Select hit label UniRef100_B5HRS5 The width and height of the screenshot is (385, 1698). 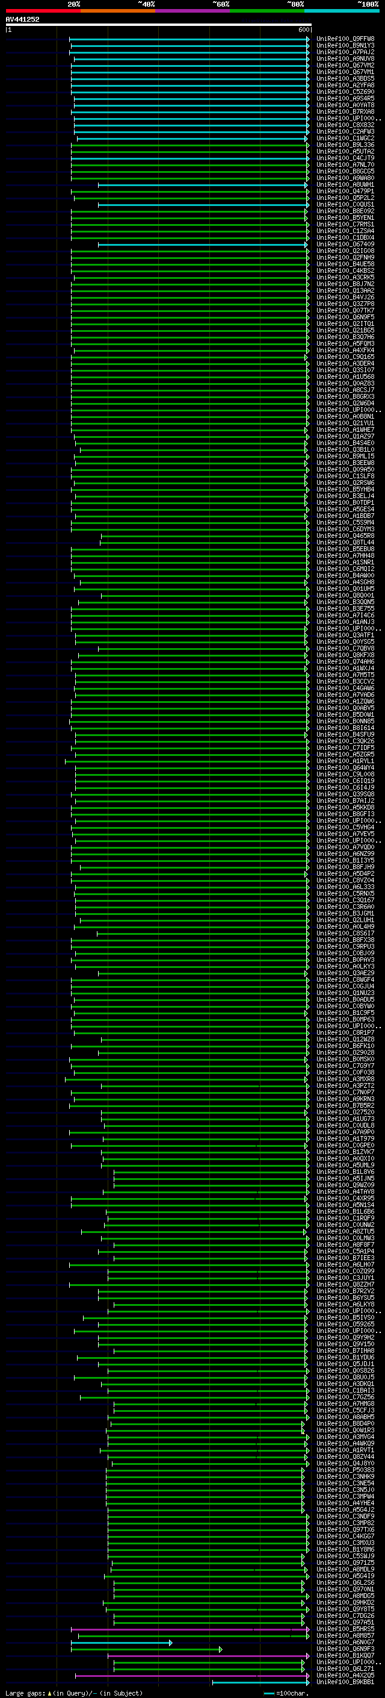[x=345, y=1629]
